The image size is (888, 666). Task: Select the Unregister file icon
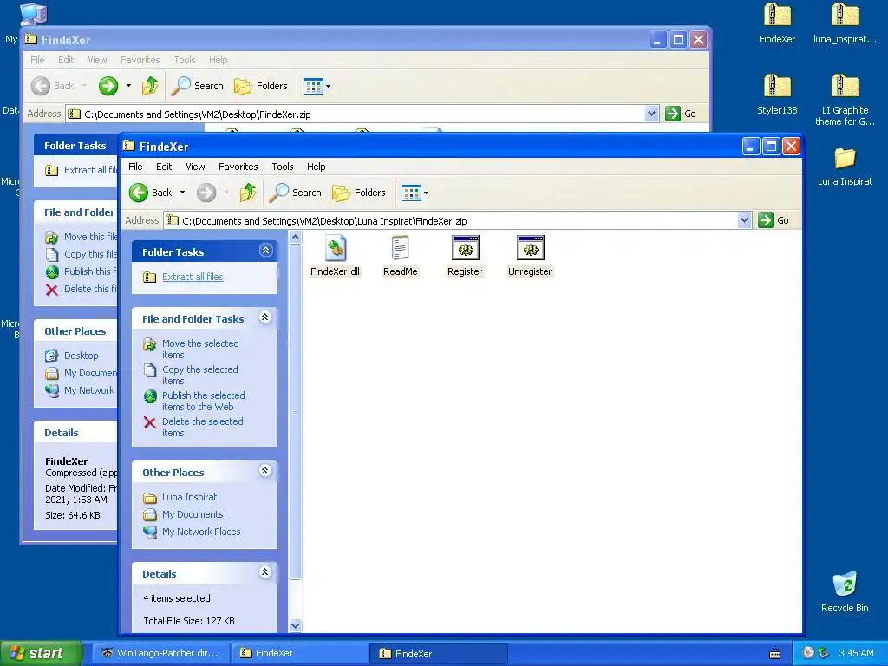point(530,248)
